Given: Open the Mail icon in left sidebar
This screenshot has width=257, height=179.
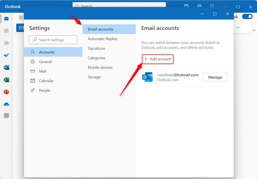Looking at the screenshot, I should pyautogui.click(x=6, y=18).
